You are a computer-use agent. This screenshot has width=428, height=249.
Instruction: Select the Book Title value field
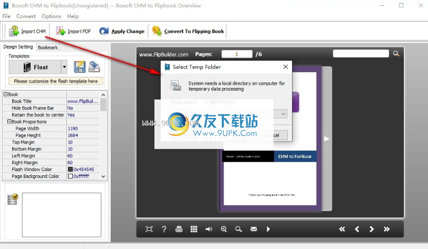pos(83,101)
